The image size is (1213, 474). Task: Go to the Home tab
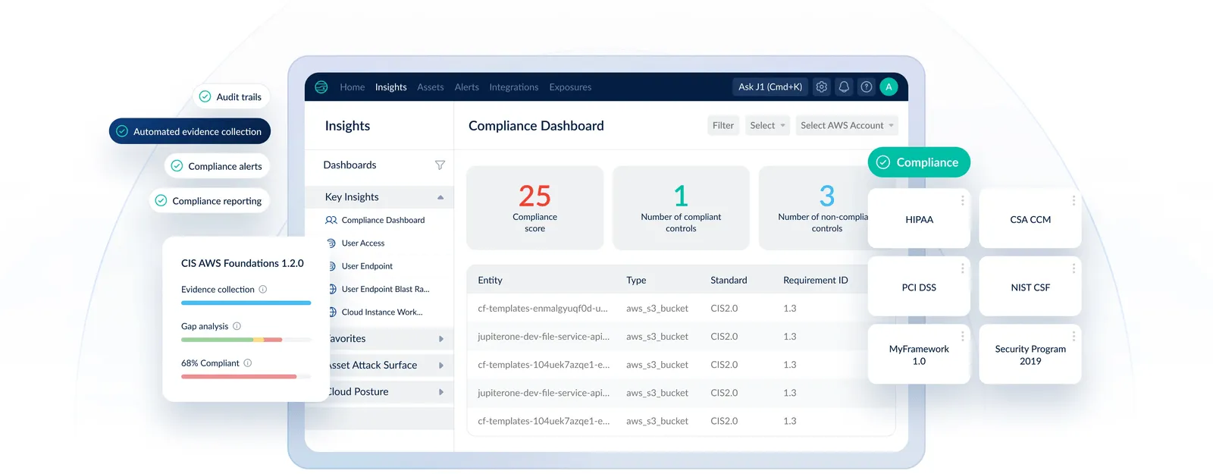[353, 87]
